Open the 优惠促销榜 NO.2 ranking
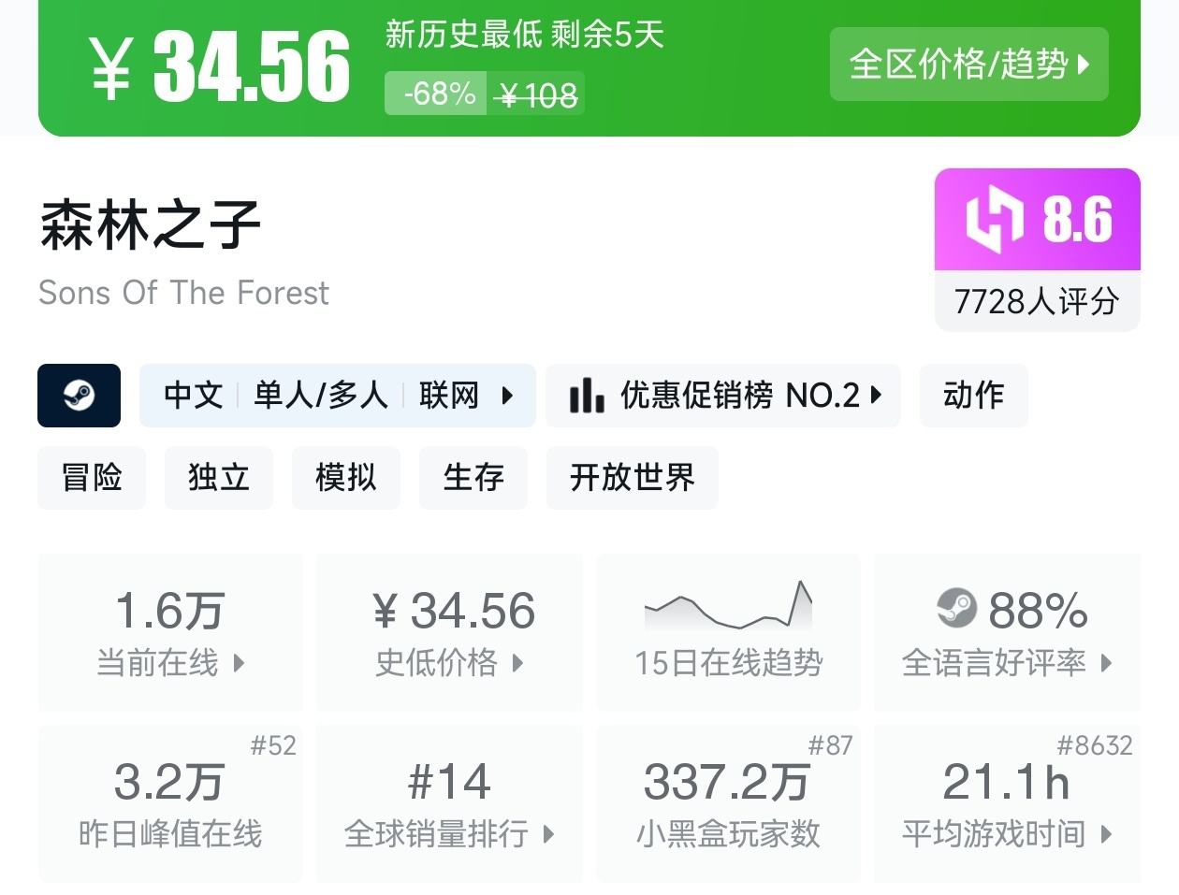This screenshot has width=1179, height=895. pyautogui.click(x=739, y=396)
